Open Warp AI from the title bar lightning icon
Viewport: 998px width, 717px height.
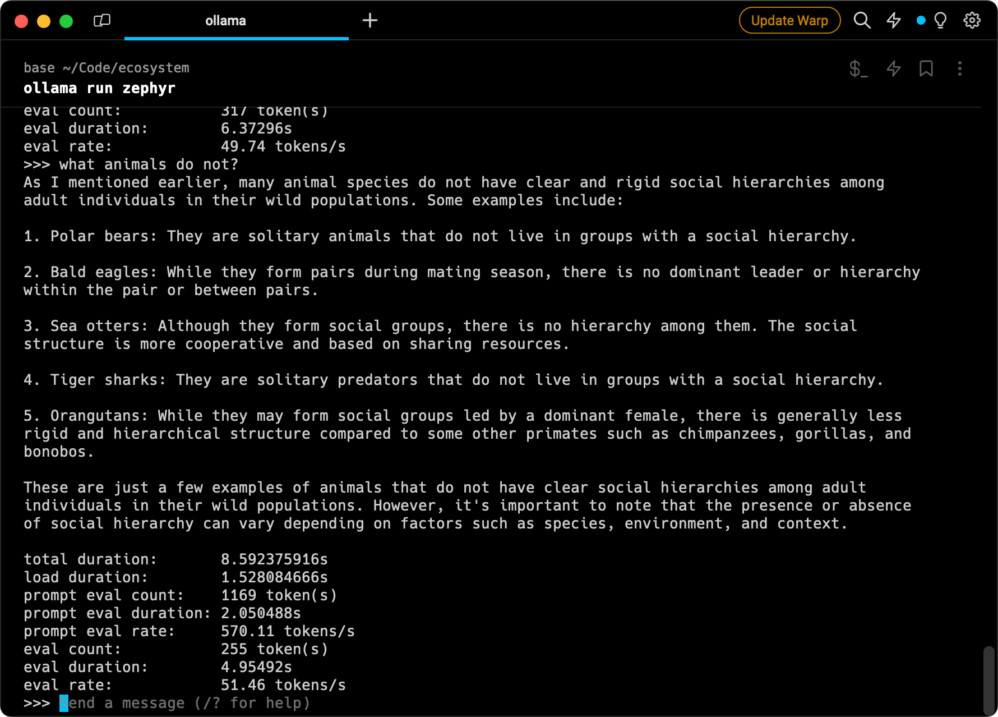click(893, 21)
